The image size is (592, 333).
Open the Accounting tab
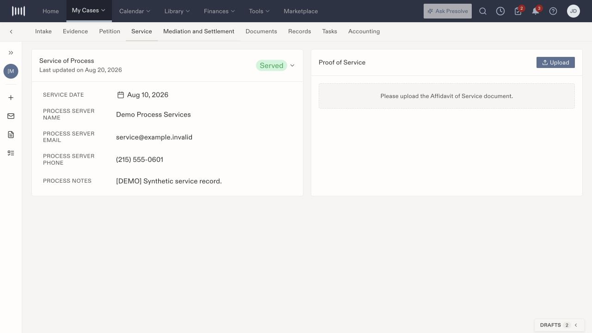tap(364, 31)
